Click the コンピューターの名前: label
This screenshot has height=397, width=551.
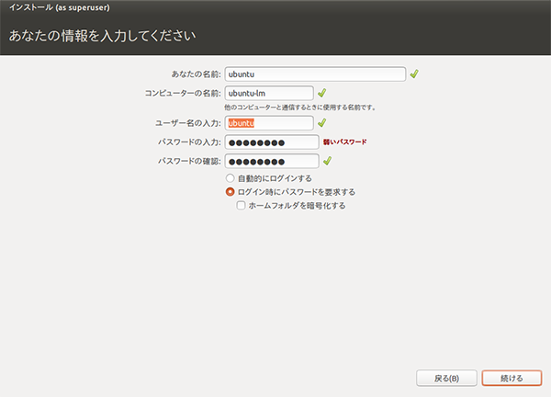[183, 93]
